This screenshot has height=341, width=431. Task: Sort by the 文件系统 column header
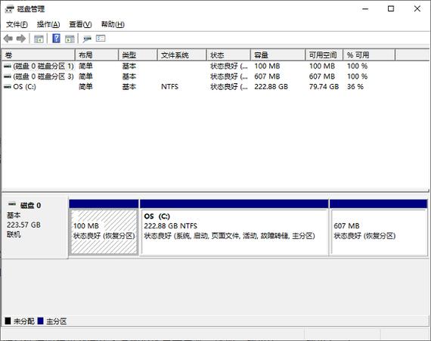coord(182,55)
